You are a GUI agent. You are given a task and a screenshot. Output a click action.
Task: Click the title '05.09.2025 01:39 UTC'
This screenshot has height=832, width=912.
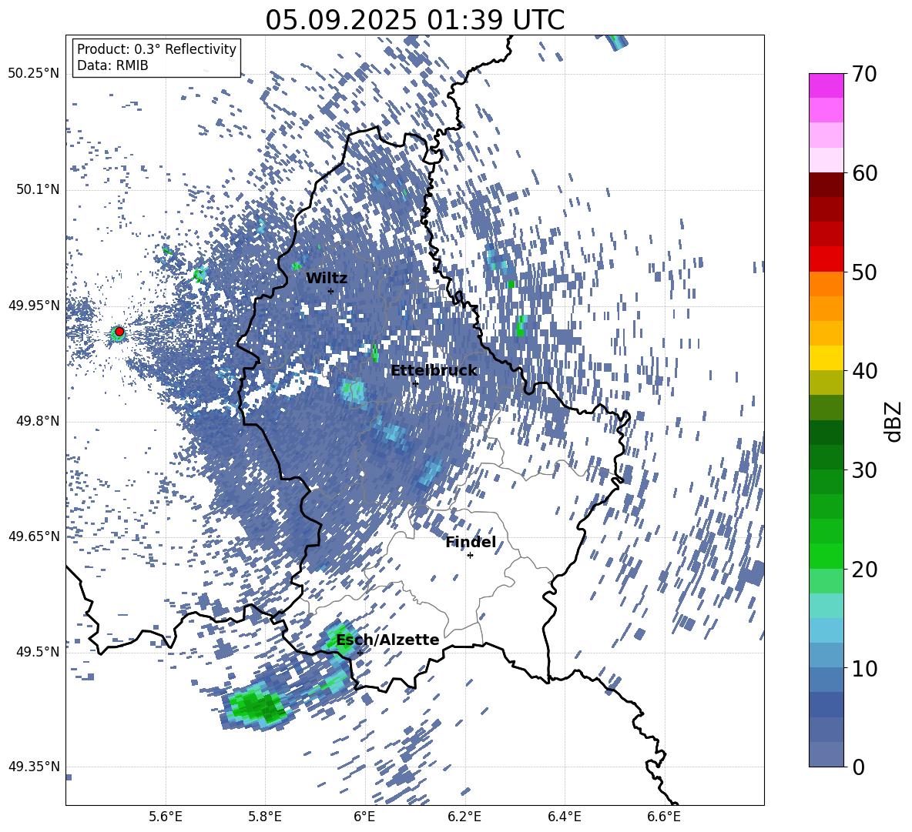[x=414, y=20]
